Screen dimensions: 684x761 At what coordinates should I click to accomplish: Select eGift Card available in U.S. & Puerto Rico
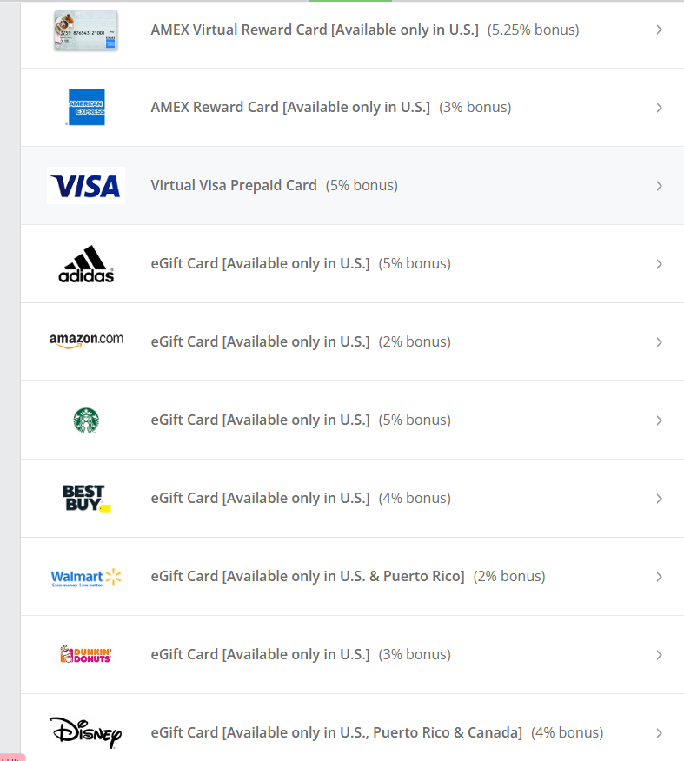coord(308,577)
